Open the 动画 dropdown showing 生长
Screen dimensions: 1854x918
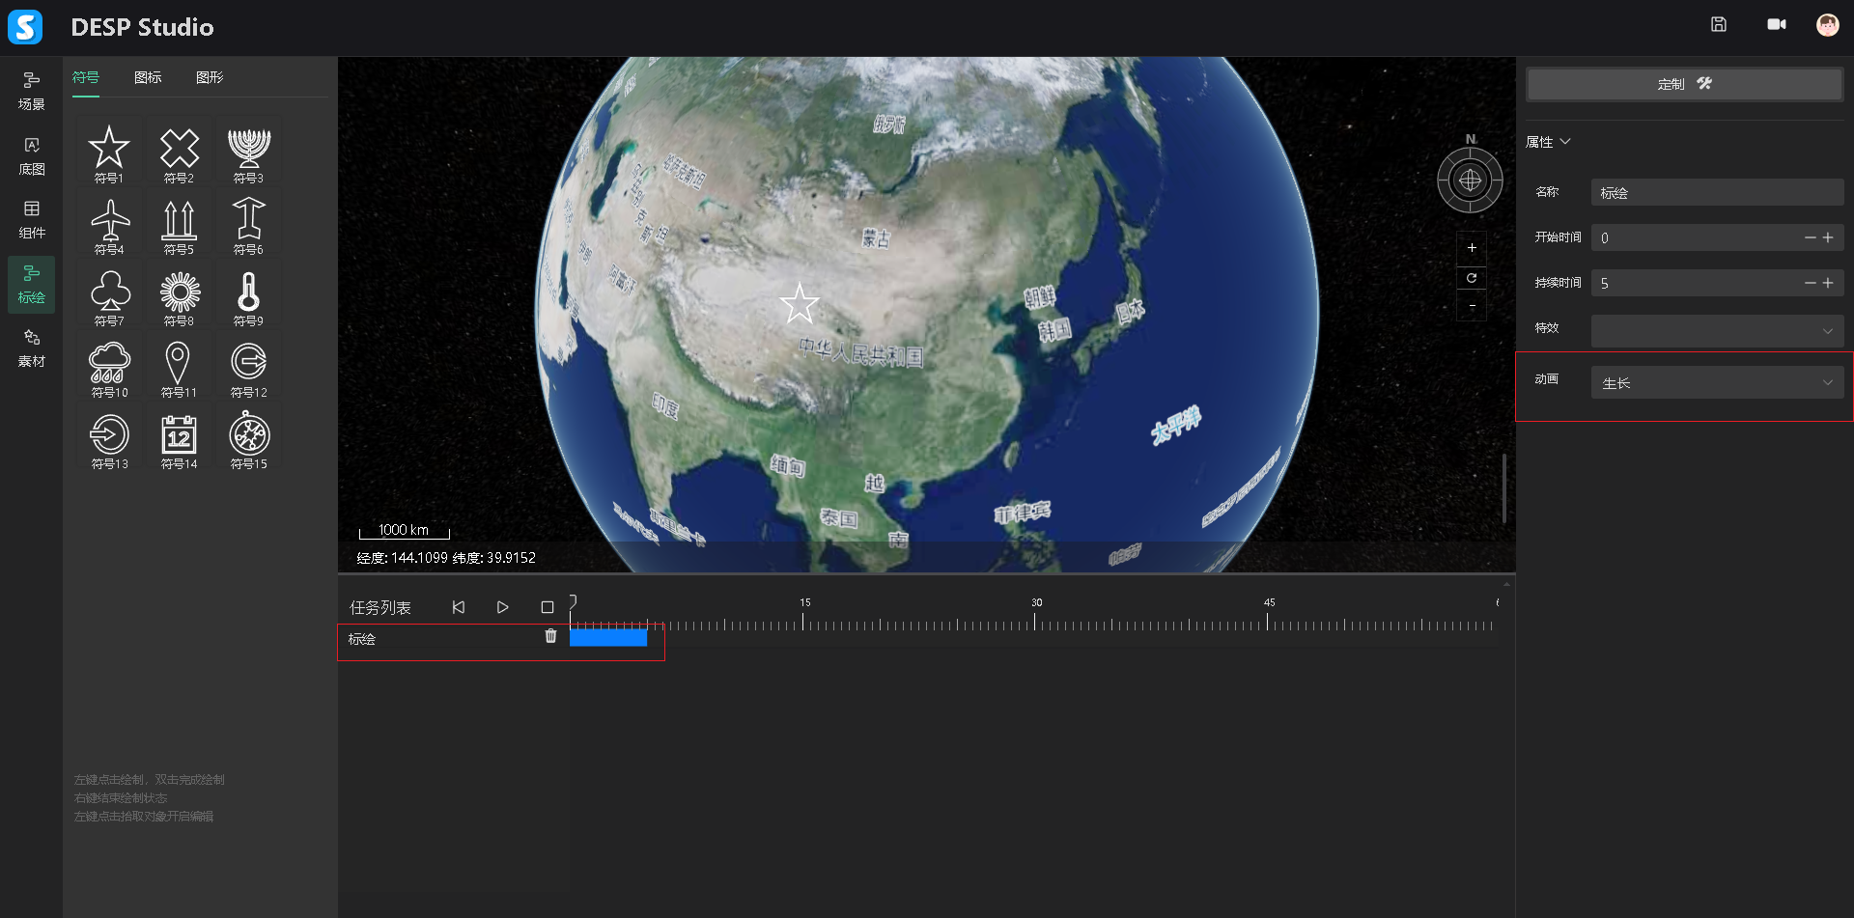pos(1716,383)
